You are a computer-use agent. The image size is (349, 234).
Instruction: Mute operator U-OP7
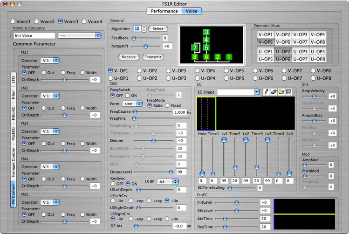[300, 59]
